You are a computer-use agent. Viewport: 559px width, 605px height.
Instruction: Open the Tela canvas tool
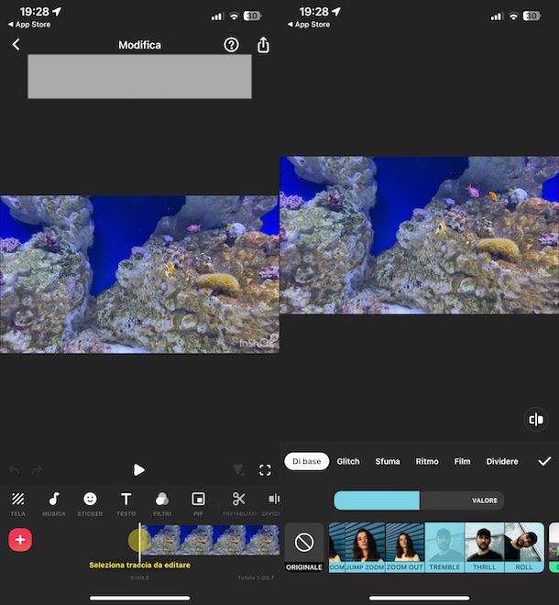point(17,504)
